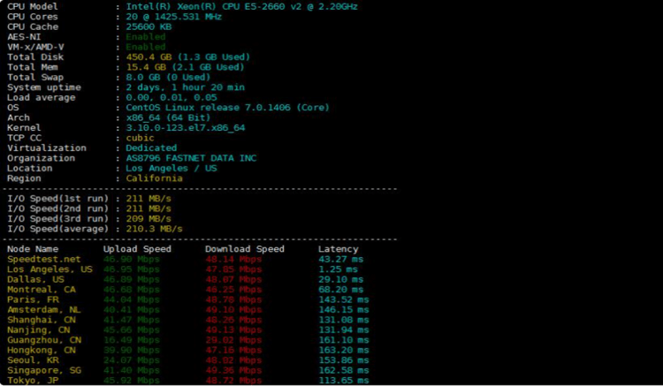The width and height of the screenshot is (663, 386).
Task: Click the Total Disk 450.4 GB value
Action: point(187,57)
